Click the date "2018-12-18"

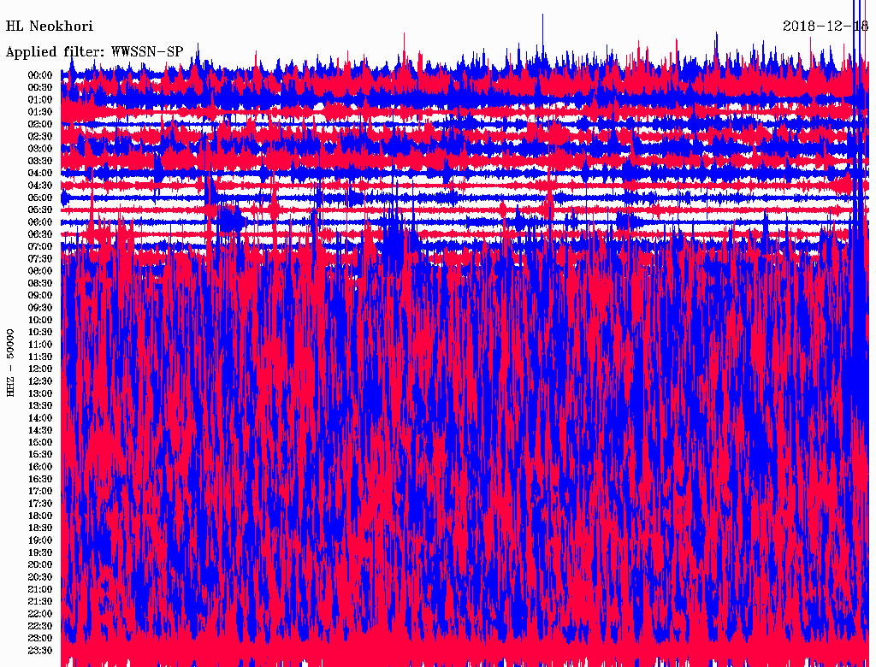(x=826, y=27)
